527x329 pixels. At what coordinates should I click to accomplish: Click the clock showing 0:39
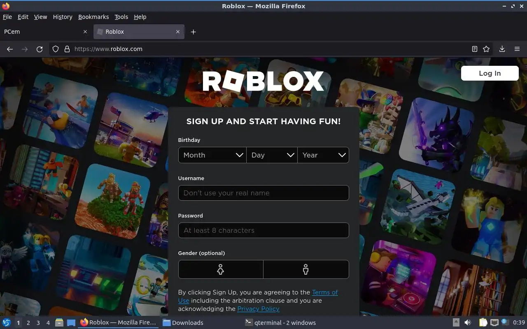[519, 322]
